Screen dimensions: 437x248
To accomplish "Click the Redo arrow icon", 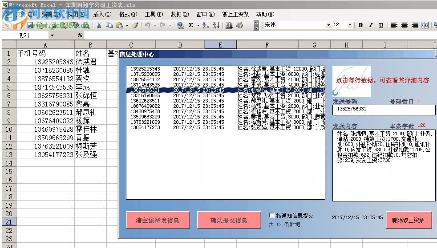I will tap(162, 25).
